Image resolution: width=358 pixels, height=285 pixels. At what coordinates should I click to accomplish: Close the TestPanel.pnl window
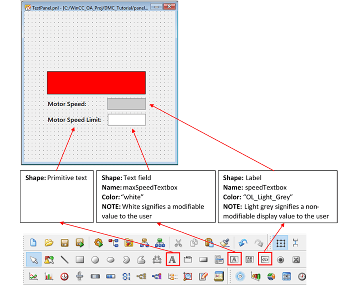click(x=169, y=7)
